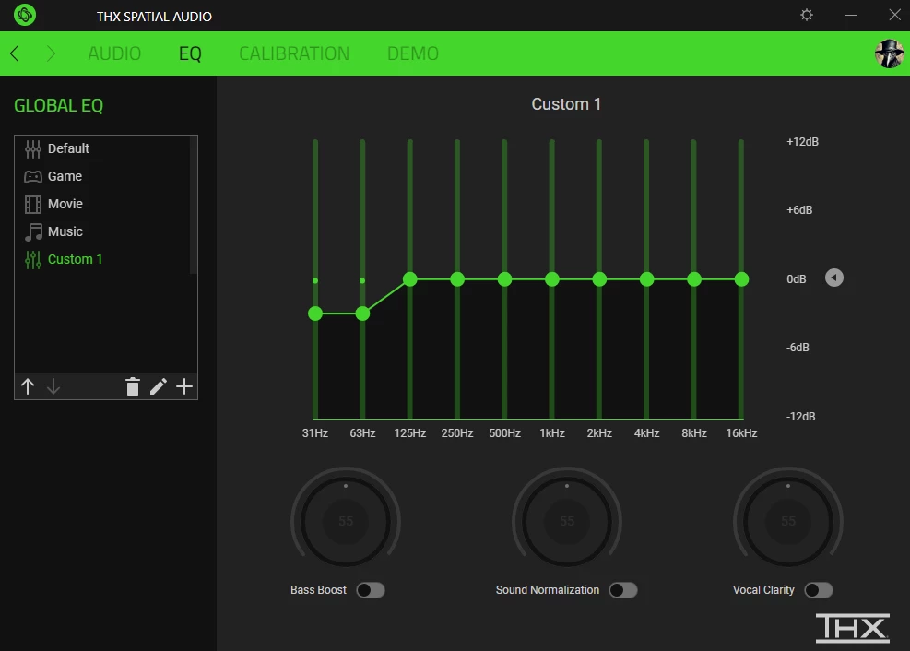Switch to the EQ tab
Viewport: 910px width, 651px height.
(x=190, y=53)
